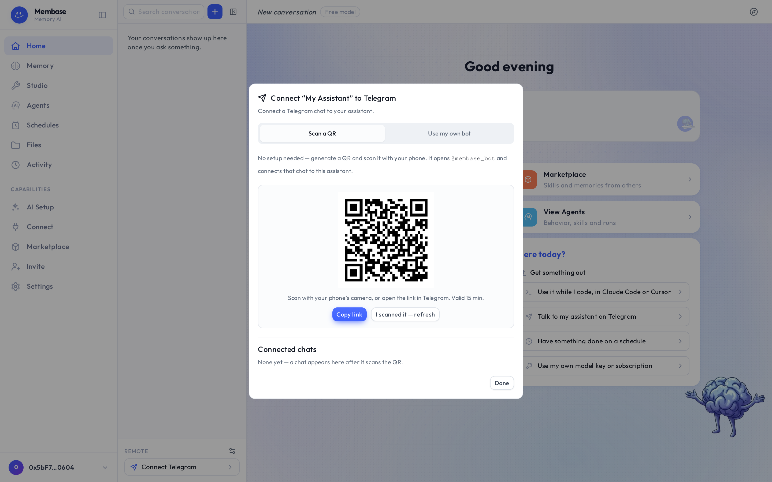The width and height of the screenshot is (772, 482).
Task: Click the Marketplace cube icon in sidebar
Action: 16,247
